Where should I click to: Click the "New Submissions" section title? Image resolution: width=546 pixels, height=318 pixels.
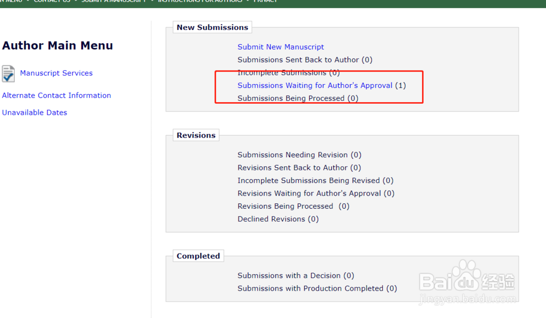[212, 27]
